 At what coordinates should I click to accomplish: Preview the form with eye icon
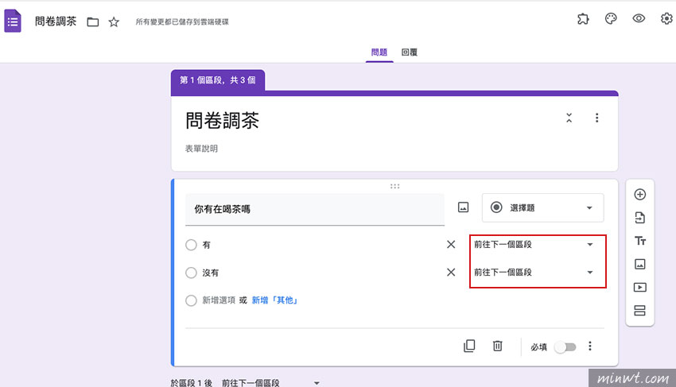coord(639,18)
